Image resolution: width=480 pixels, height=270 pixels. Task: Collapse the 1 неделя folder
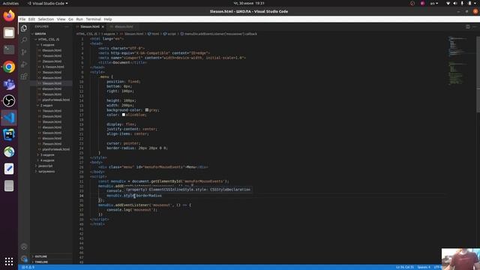coord(46,45)
